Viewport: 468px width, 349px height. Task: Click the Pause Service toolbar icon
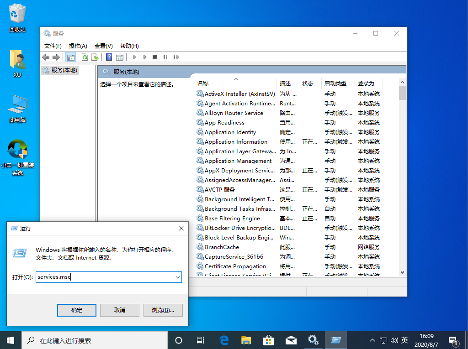coord(165,57)
